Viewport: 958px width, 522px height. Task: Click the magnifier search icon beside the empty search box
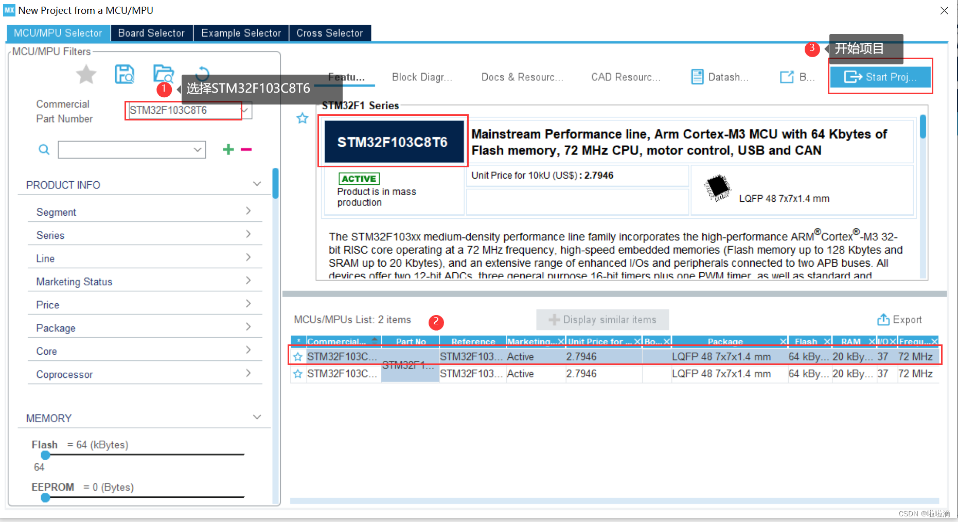click(x=44, y=149)
